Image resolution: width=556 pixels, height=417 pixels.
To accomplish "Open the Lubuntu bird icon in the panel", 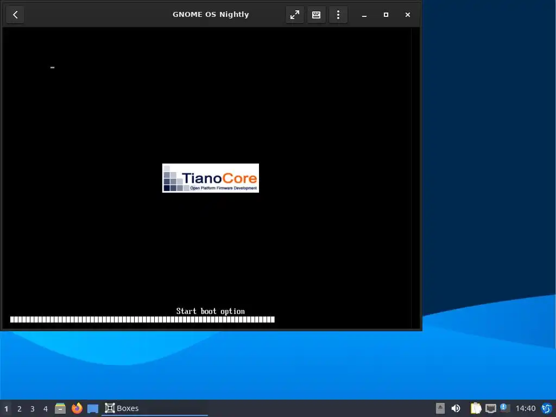I will [547, 408].
